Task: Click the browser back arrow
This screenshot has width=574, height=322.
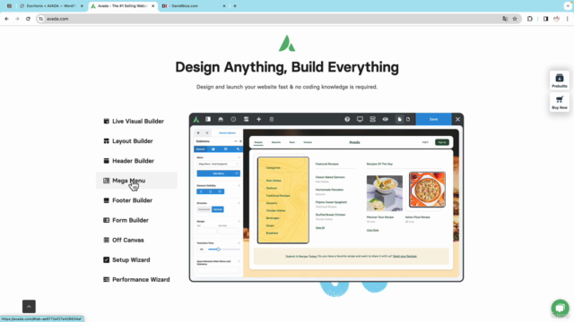Action: 6,19
